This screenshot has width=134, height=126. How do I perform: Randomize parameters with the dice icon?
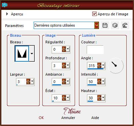(115, 25)
